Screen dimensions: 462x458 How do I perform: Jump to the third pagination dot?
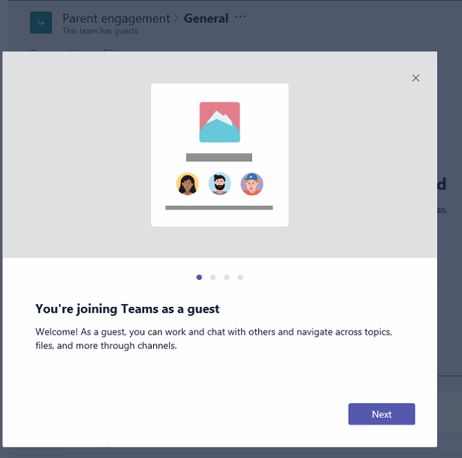coord(226,277)
